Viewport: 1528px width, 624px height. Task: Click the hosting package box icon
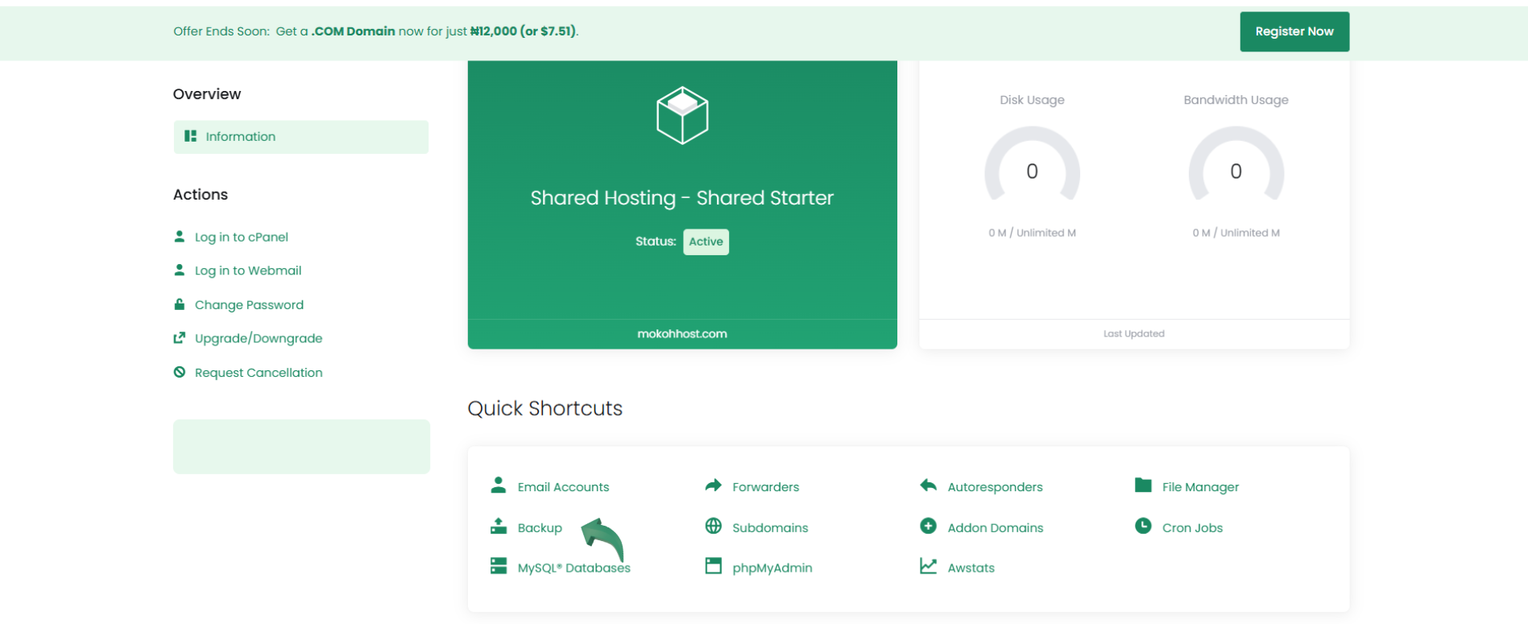click(x=682, y=115)
